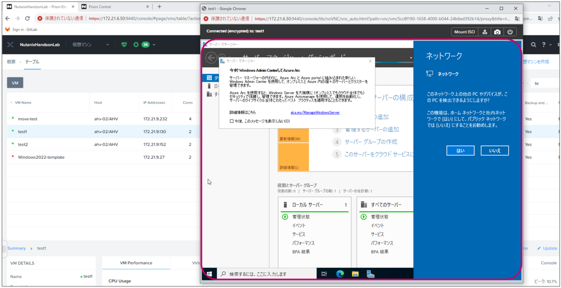Open the 仮想マシン dropdown menu

pyautogui.click(x=91, y=45)
